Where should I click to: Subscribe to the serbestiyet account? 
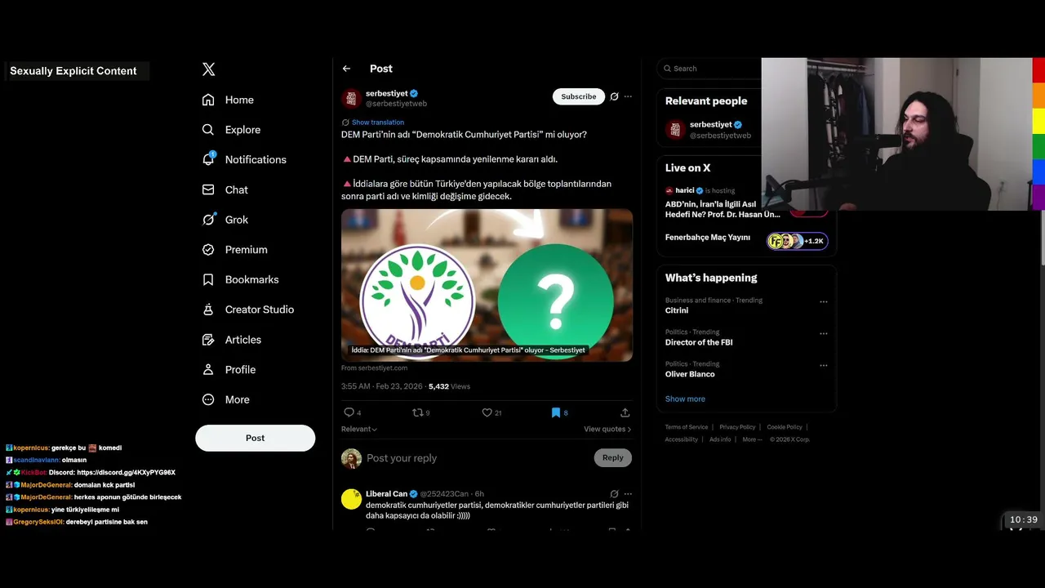point(579,96)
